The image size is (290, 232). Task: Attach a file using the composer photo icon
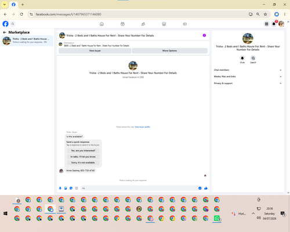(66, 188)
